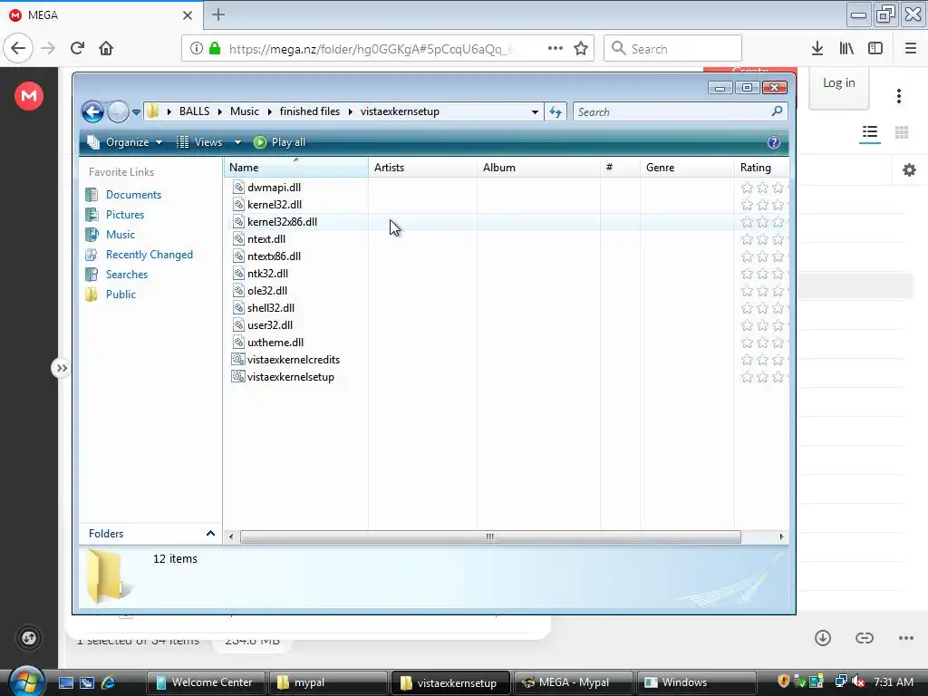The image size is (928, 696).
Task: Click Play all button
Action: pos(279,142)
